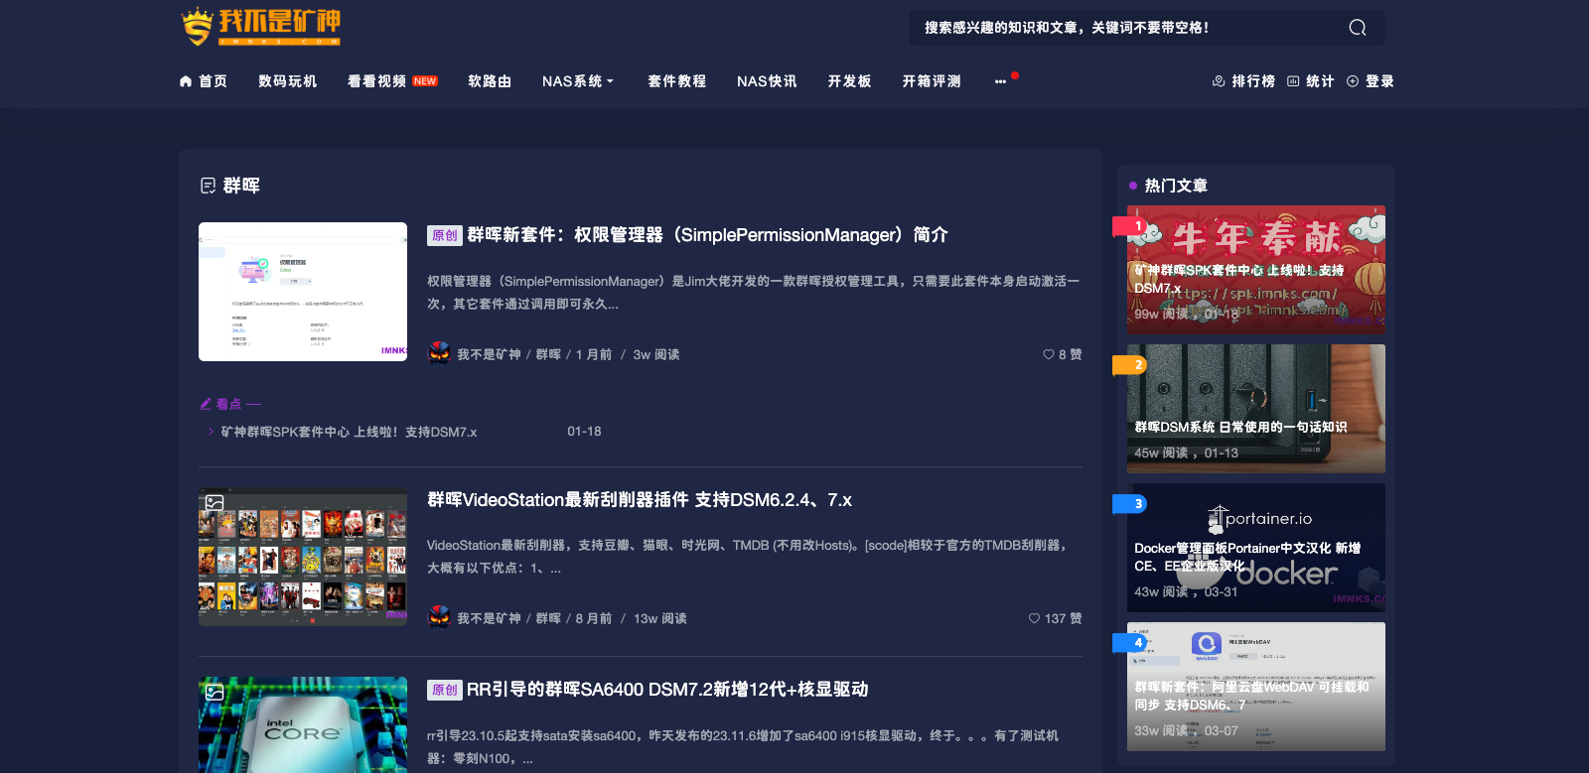Focus the search keyword input field

[1122, 28]
